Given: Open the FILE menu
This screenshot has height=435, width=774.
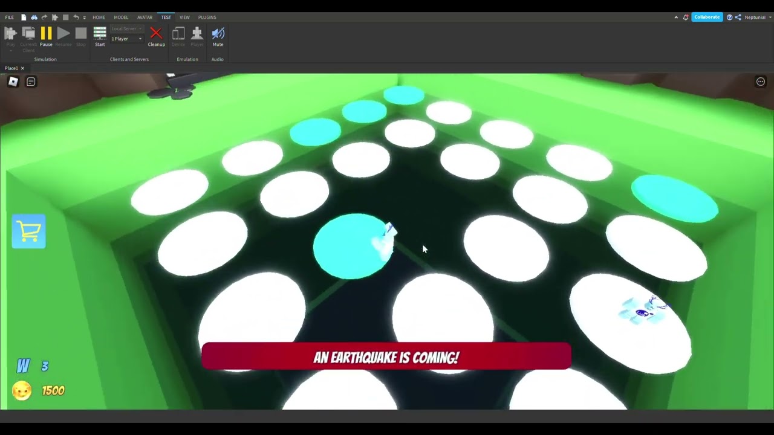Looking at the screenshot, I should coord(9,17).
